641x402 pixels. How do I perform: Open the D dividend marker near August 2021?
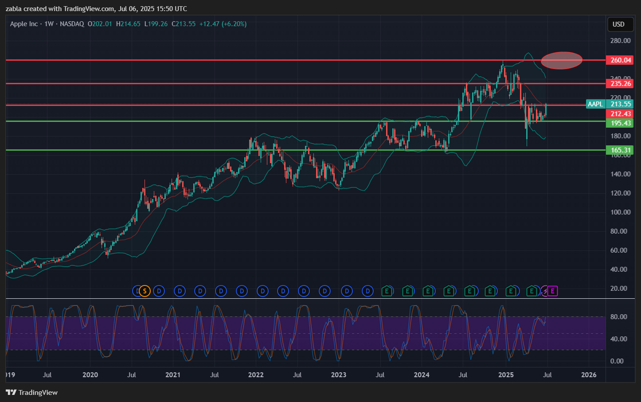tap(221, 291)
